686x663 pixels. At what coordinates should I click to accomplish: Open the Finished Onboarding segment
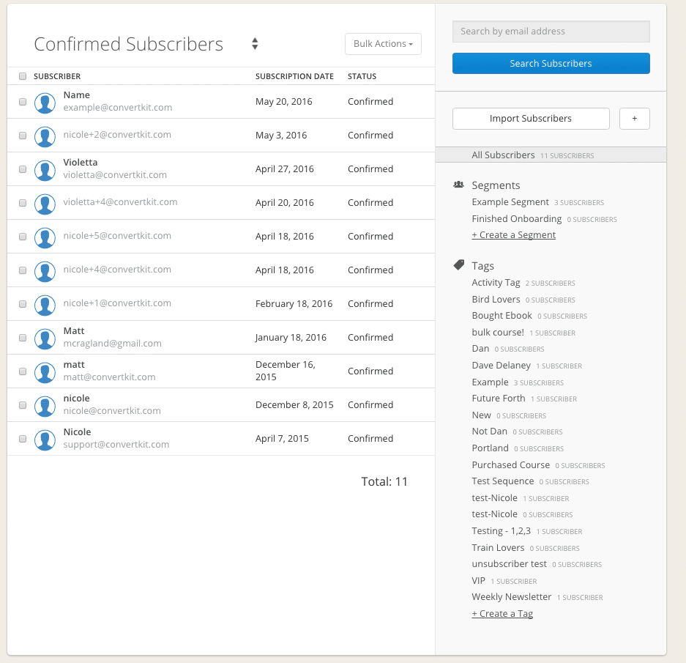pos(517,218)
